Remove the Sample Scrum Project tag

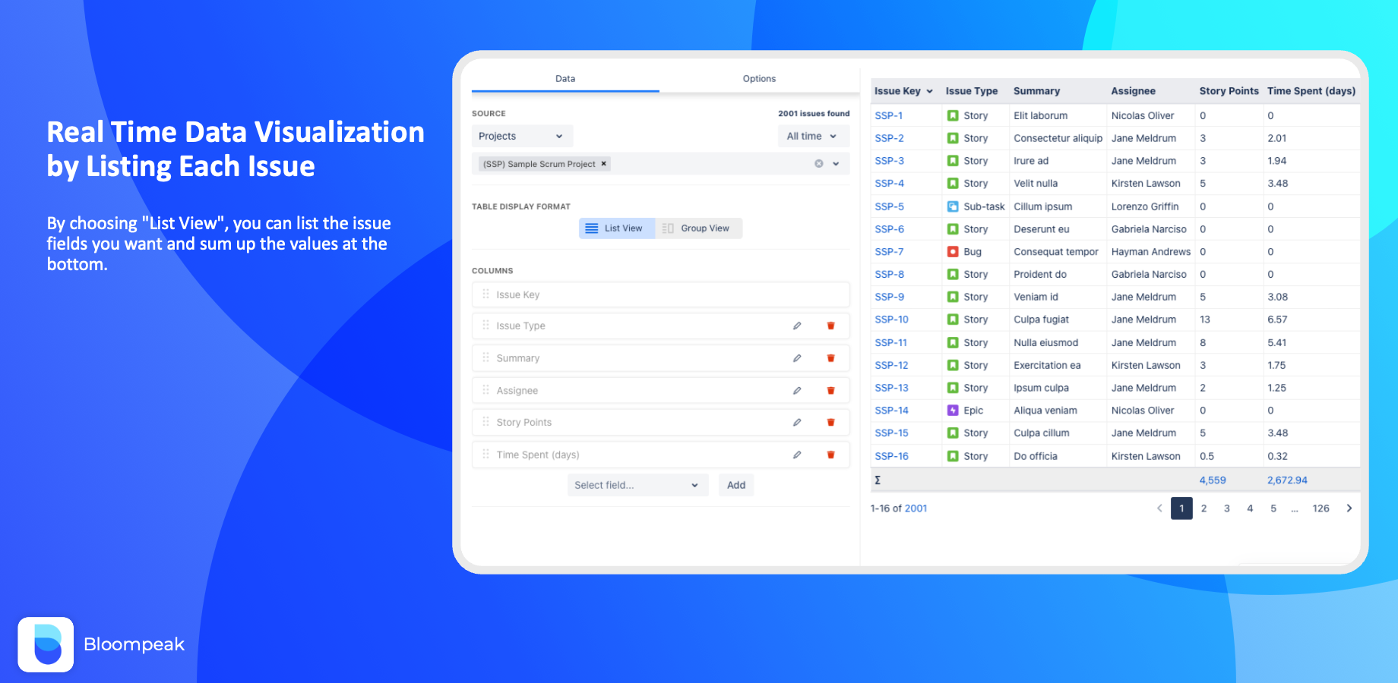click(x=604, y=163)
